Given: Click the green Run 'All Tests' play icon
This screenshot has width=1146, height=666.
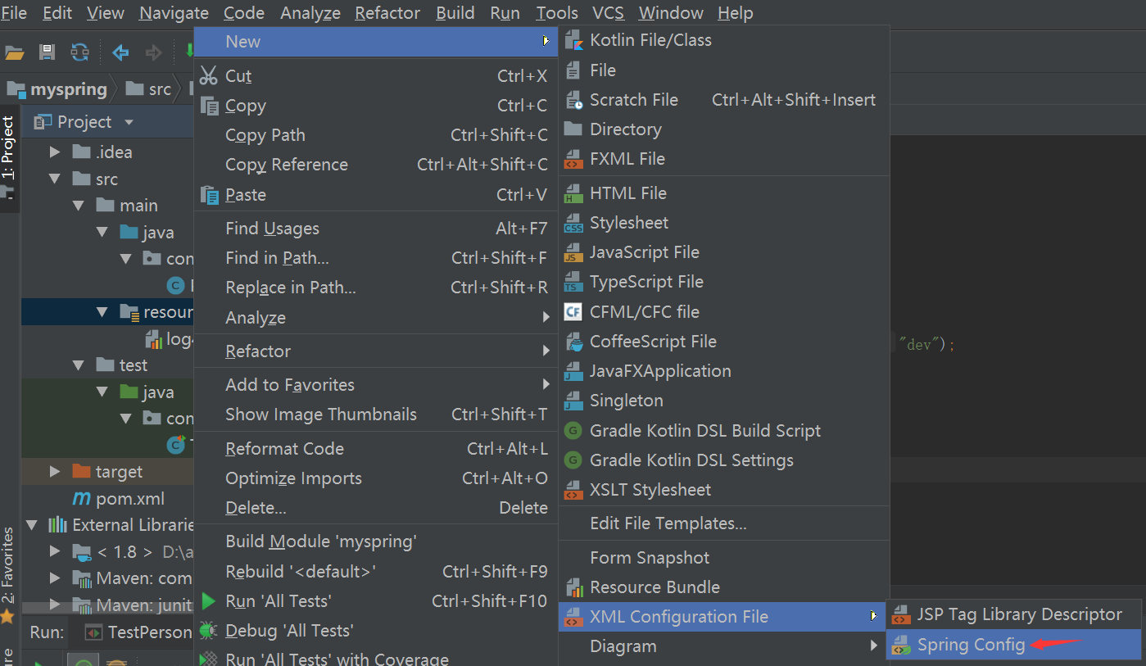Looking at the screenshot, I should coord(208,601).
